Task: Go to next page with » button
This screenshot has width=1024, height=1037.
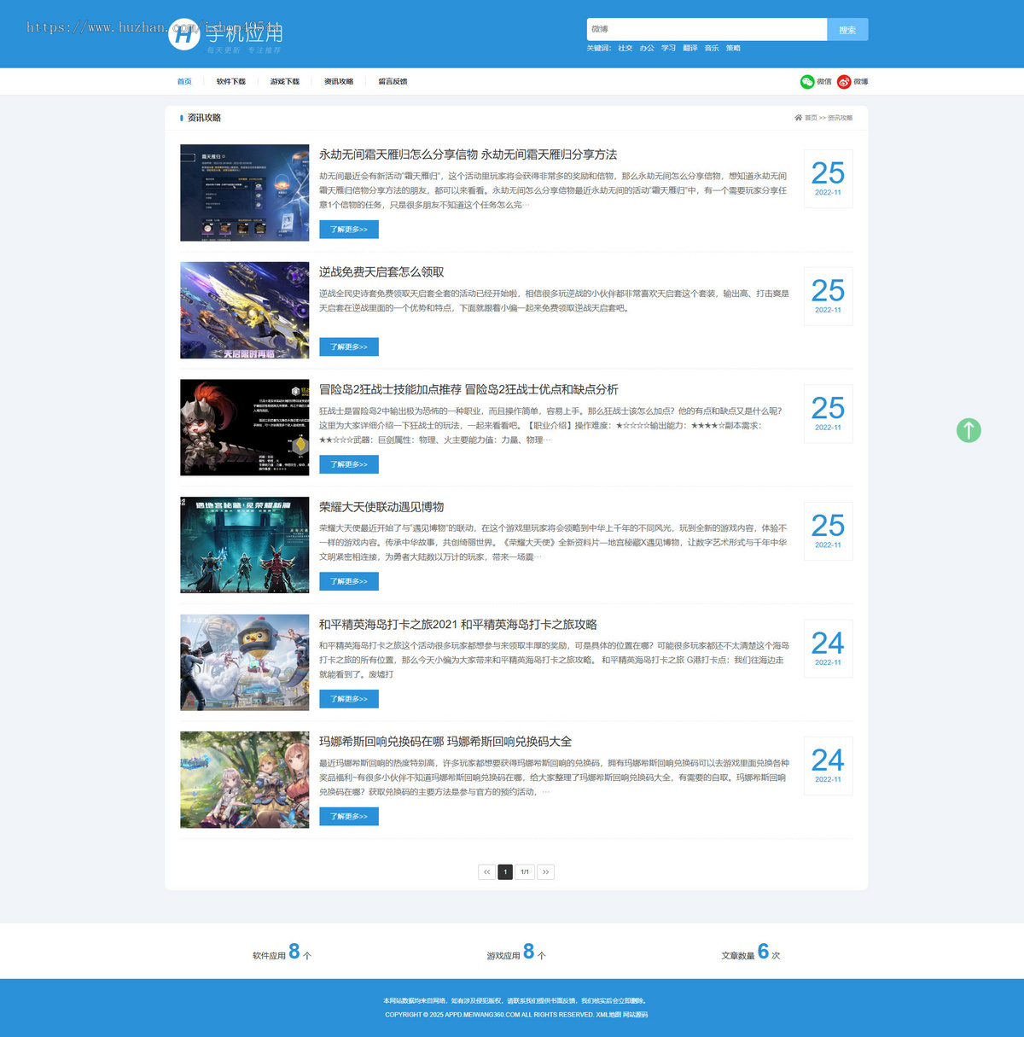Action: click(545, 872)
